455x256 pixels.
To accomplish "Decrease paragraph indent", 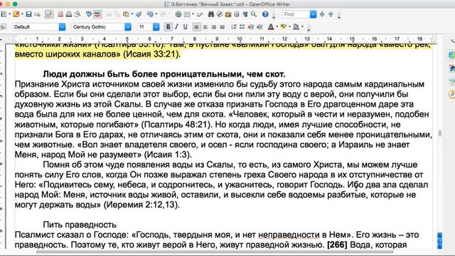I will pos(251,27).
